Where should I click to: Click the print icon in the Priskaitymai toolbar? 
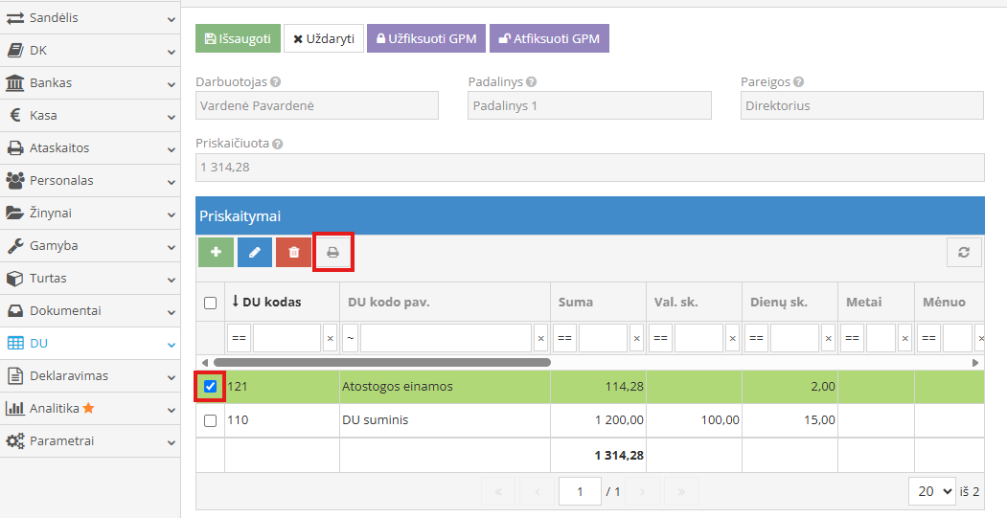332,252
